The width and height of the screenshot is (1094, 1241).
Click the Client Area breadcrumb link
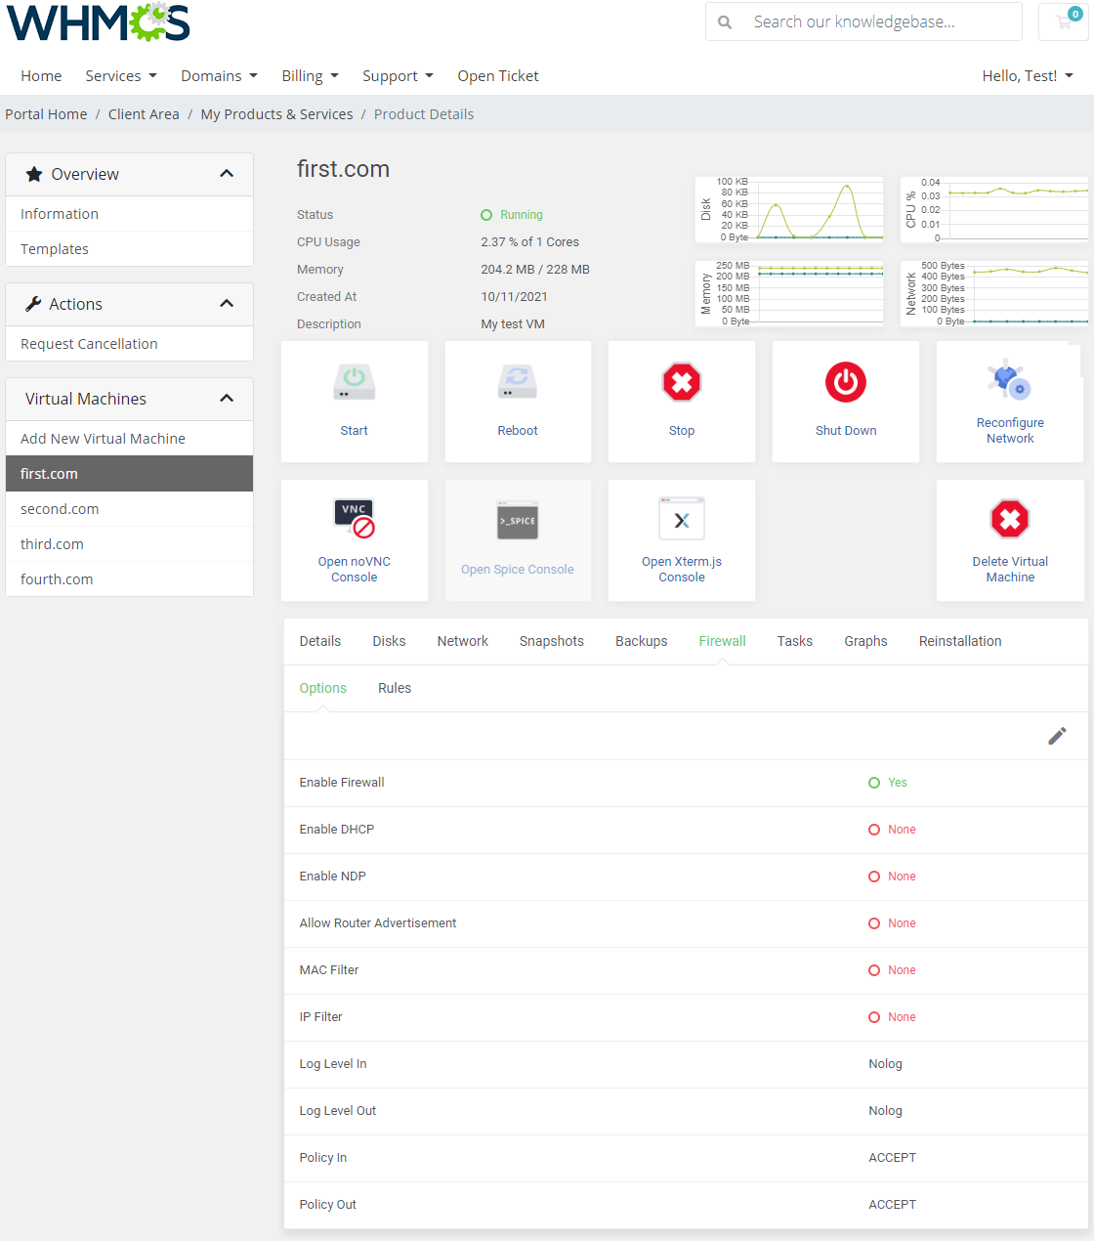click(144, 114)
